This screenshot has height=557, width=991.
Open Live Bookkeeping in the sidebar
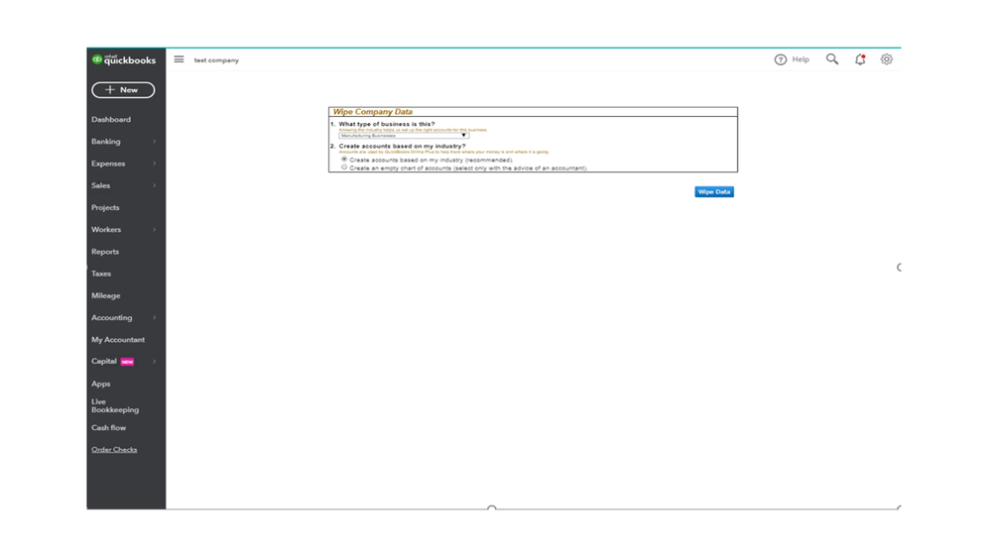coord(114,405)
